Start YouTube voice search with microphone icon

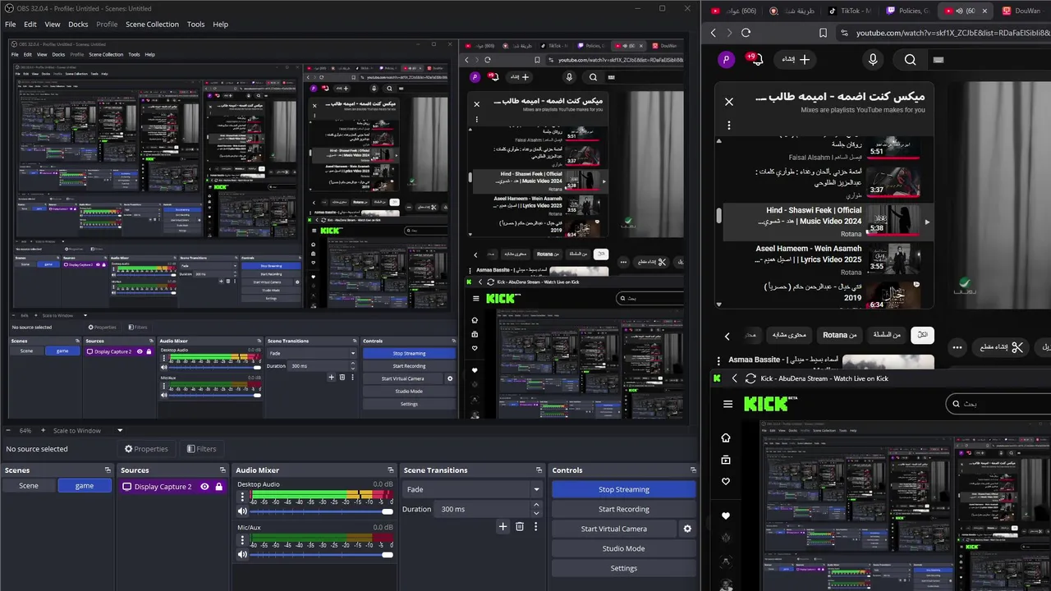[873, 59]
